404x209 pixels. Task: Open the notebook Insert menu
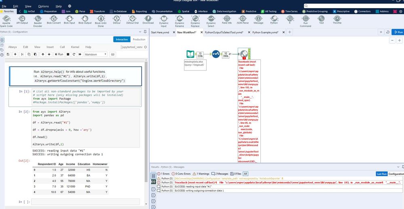click(x=50, y=47)
